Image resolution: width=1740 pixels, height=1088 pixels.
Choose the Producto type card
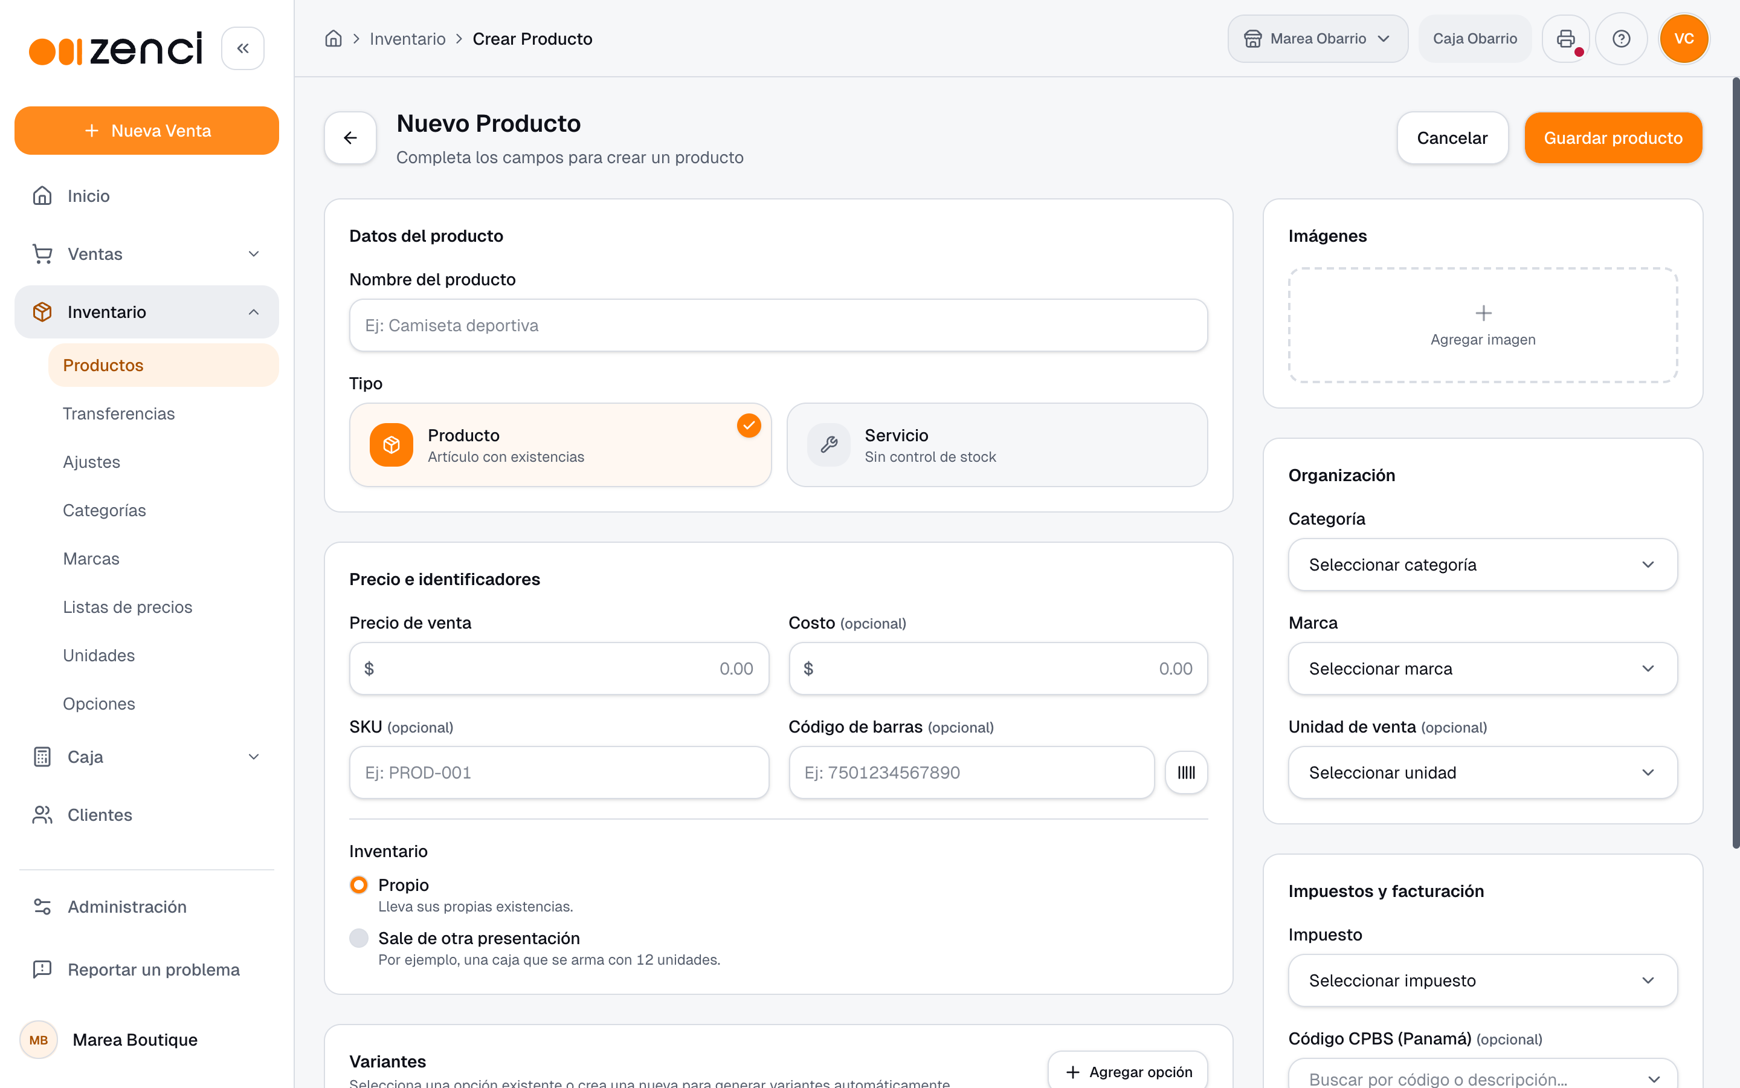click(560, 445)
